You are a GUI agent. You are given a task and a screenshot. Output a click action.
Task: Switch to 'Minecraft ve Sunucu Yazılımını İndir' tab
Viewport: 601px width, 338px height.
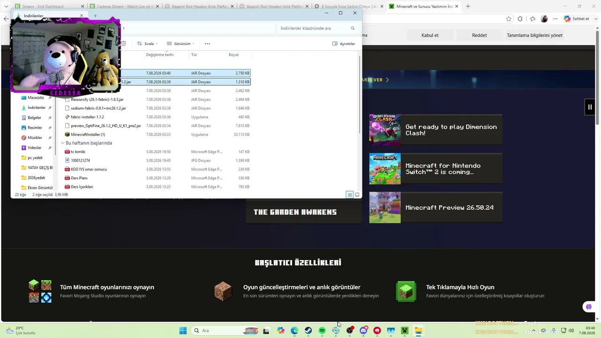point(424,7)
